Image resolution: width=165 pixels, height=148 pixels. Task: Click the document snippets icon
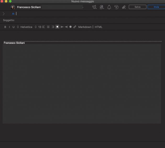(x=102, y=7)
